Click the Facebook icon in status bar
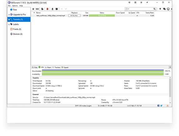Screen dimensions: 179x136 tap(158, 106)
